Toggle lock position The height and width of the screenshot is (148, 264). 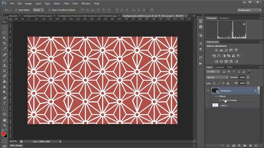tap(223, 83)
